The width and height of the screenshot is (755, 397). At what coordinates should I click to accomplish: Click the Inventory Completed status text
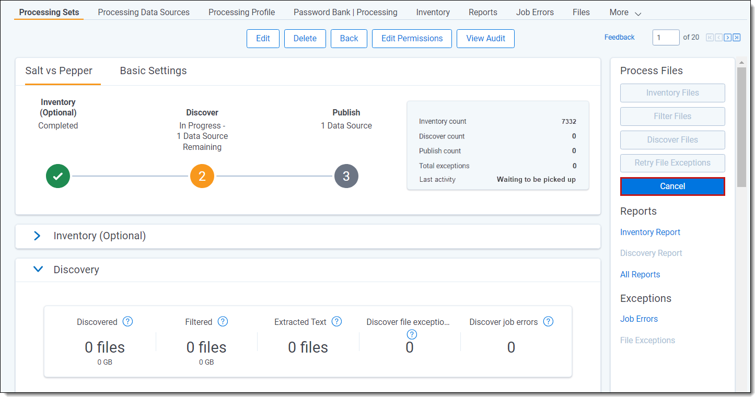tap(58, 125)
